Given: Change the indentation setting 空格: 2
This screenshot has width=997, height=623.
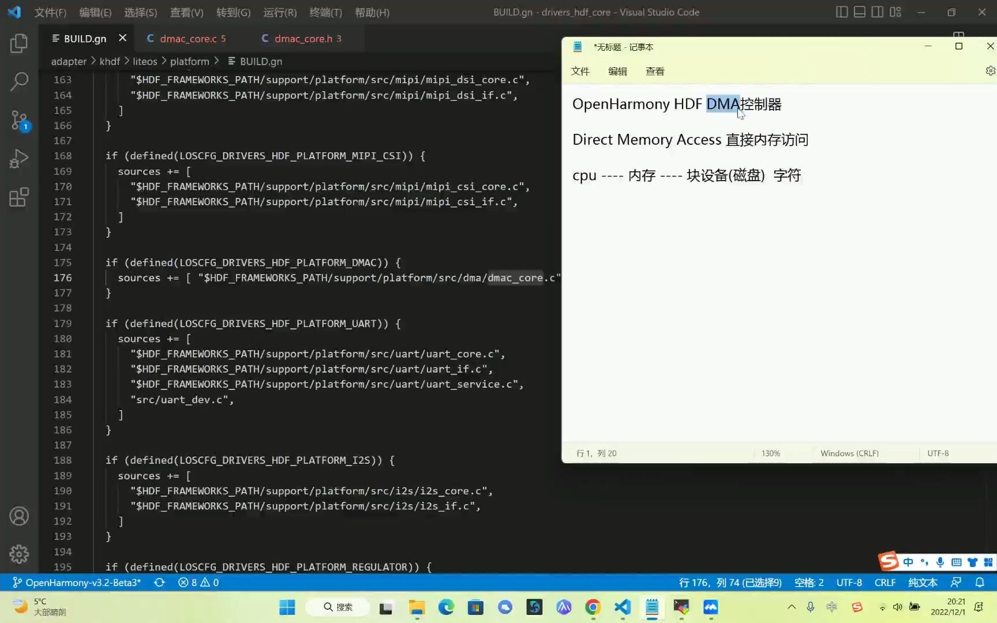Looking at the screenshot, I should 809,583.
